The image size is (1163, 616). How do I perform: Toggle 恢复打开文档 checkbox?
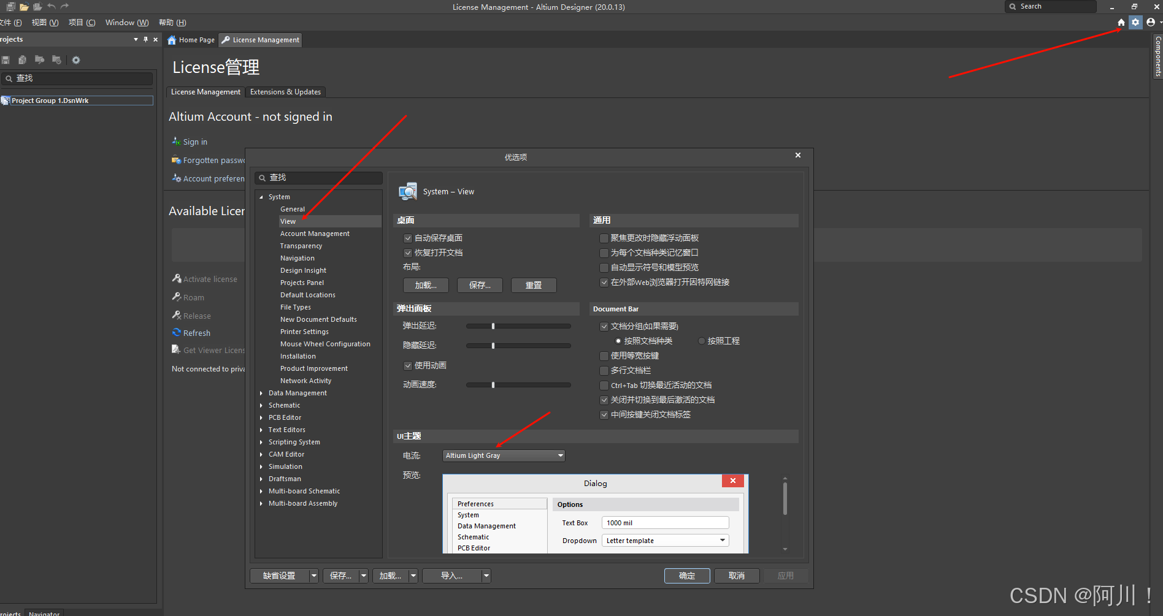(408, 253)
